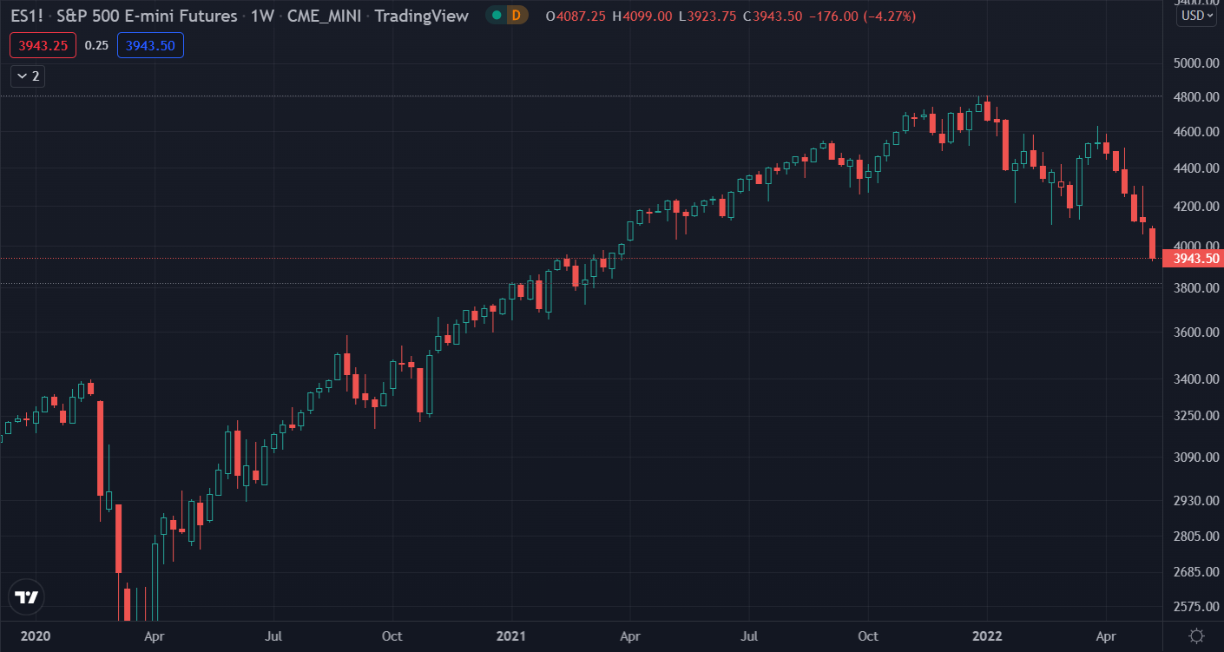This screenshot has width=1224, height=652.
Task: Open chart settings gear icon
Action: pos(1196,636)
